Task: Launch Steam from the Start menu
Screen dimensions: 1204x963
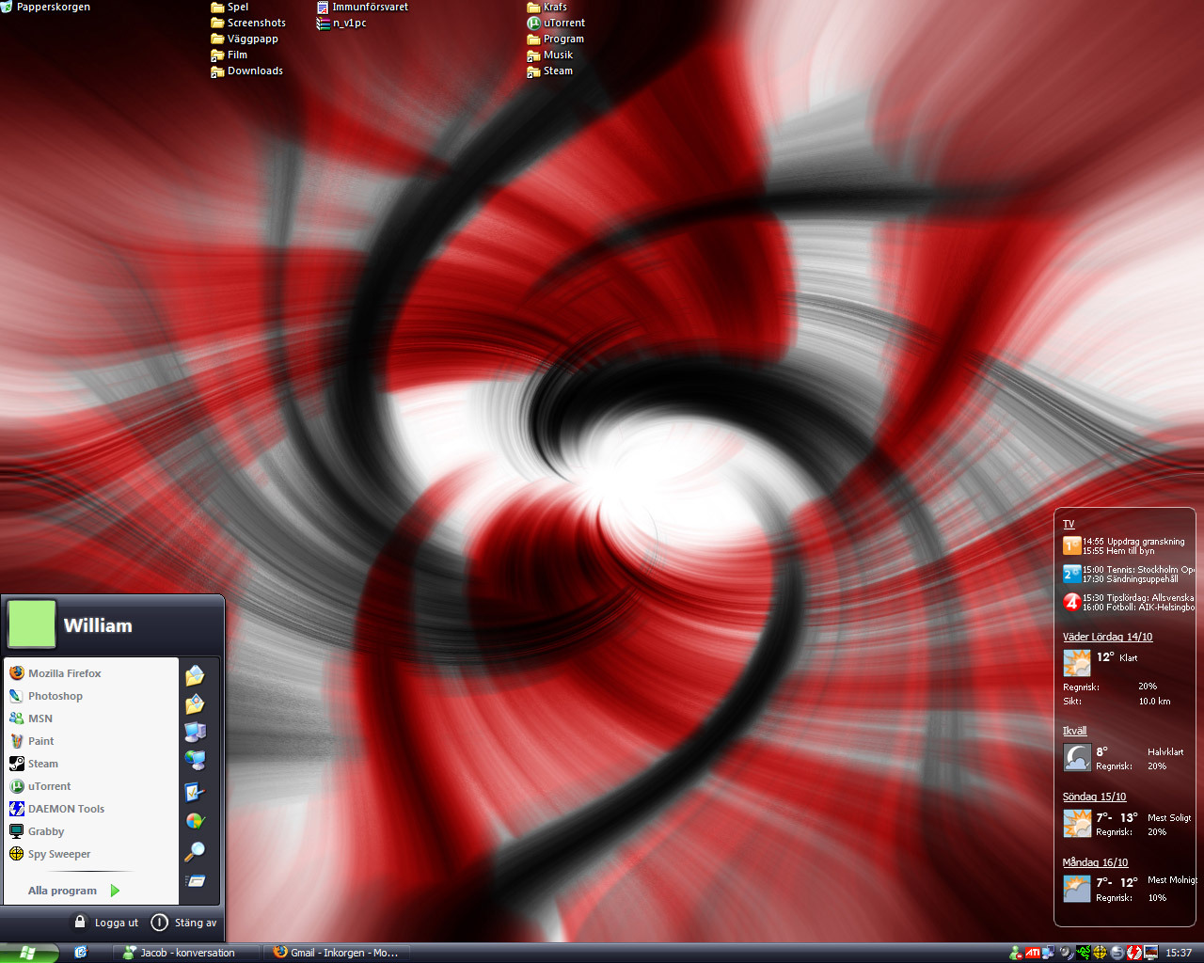Action: pyautogui.click(x=91, y=764)
